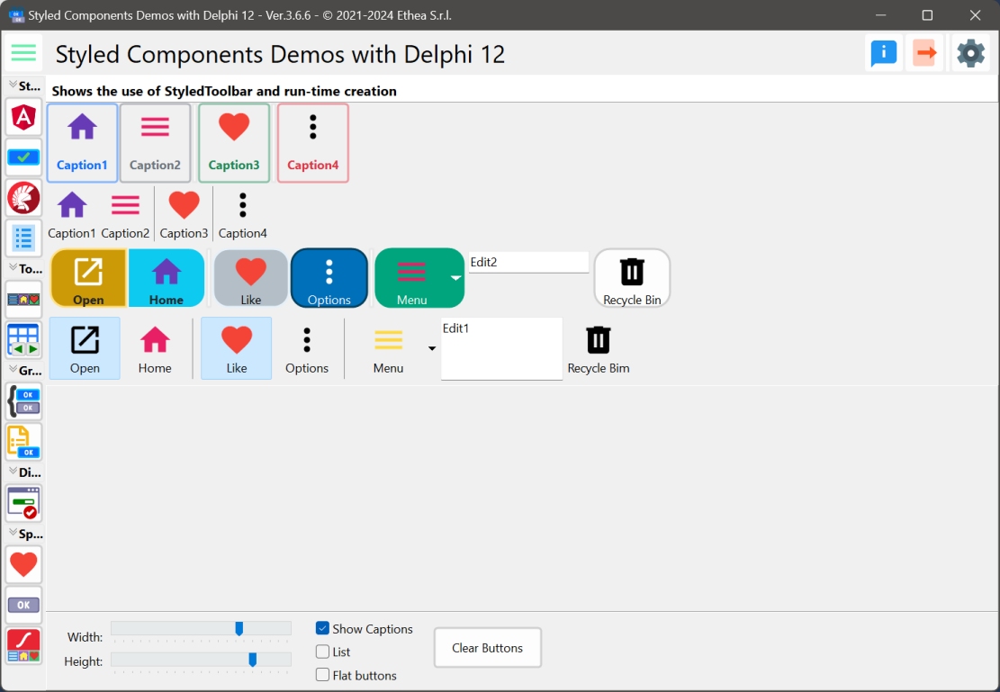Click the green Menu button
The width and height of the screenshot is (1000, 692).
[411, 278]
